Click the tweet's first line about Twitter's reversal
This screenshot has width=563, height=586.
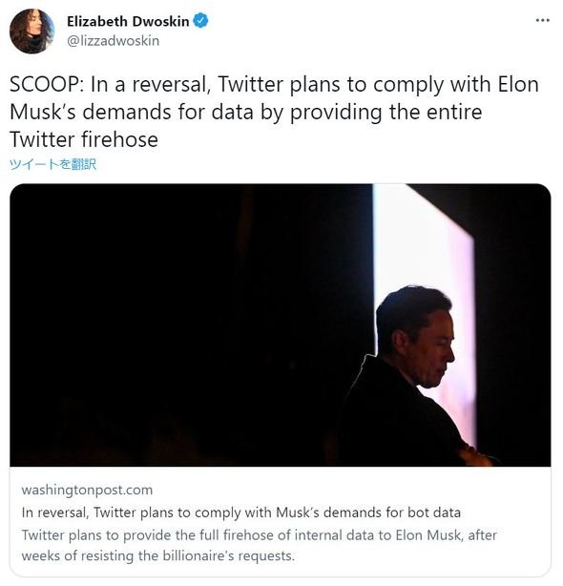point(274,84)
